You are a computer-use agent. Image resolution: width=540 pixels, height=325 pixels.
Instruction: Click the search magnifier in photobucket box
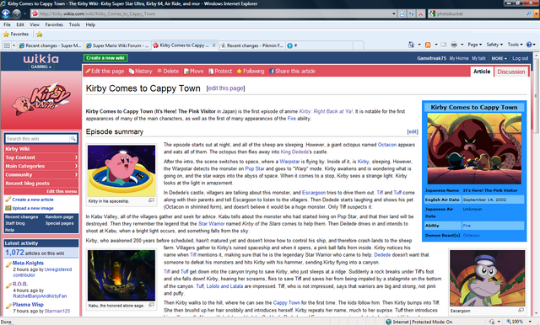pos(529,13)
